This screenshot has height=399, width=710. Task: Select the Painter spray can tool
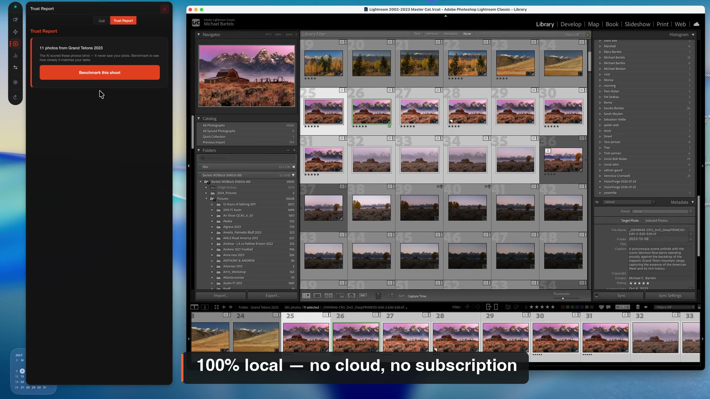pyautogui.click(x=378, y=296)
